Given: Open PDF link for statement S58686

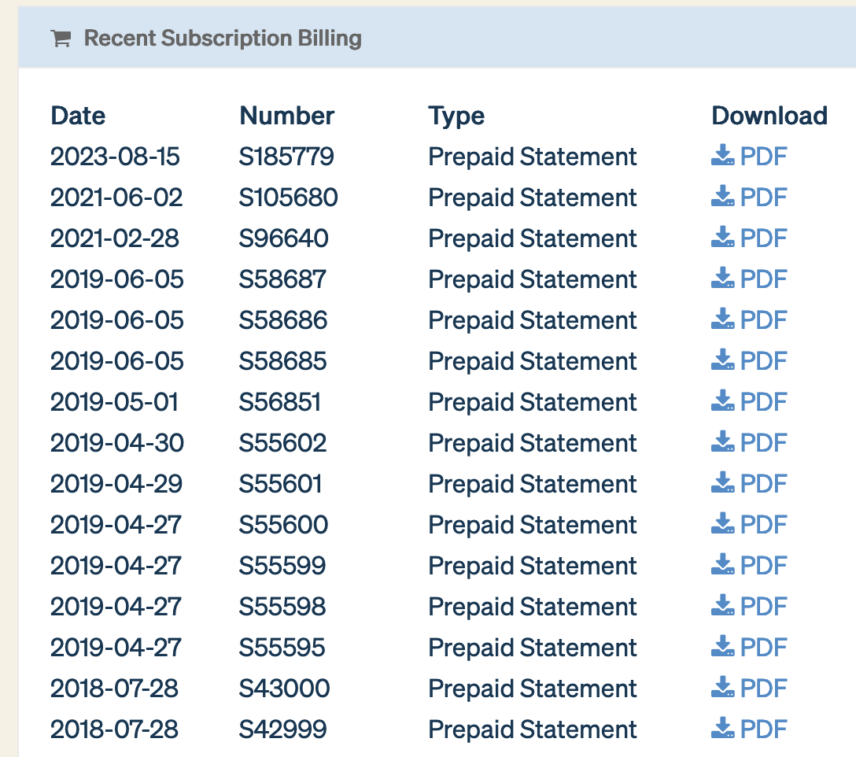Looking at the screenshot, I should tap(762, 320).
